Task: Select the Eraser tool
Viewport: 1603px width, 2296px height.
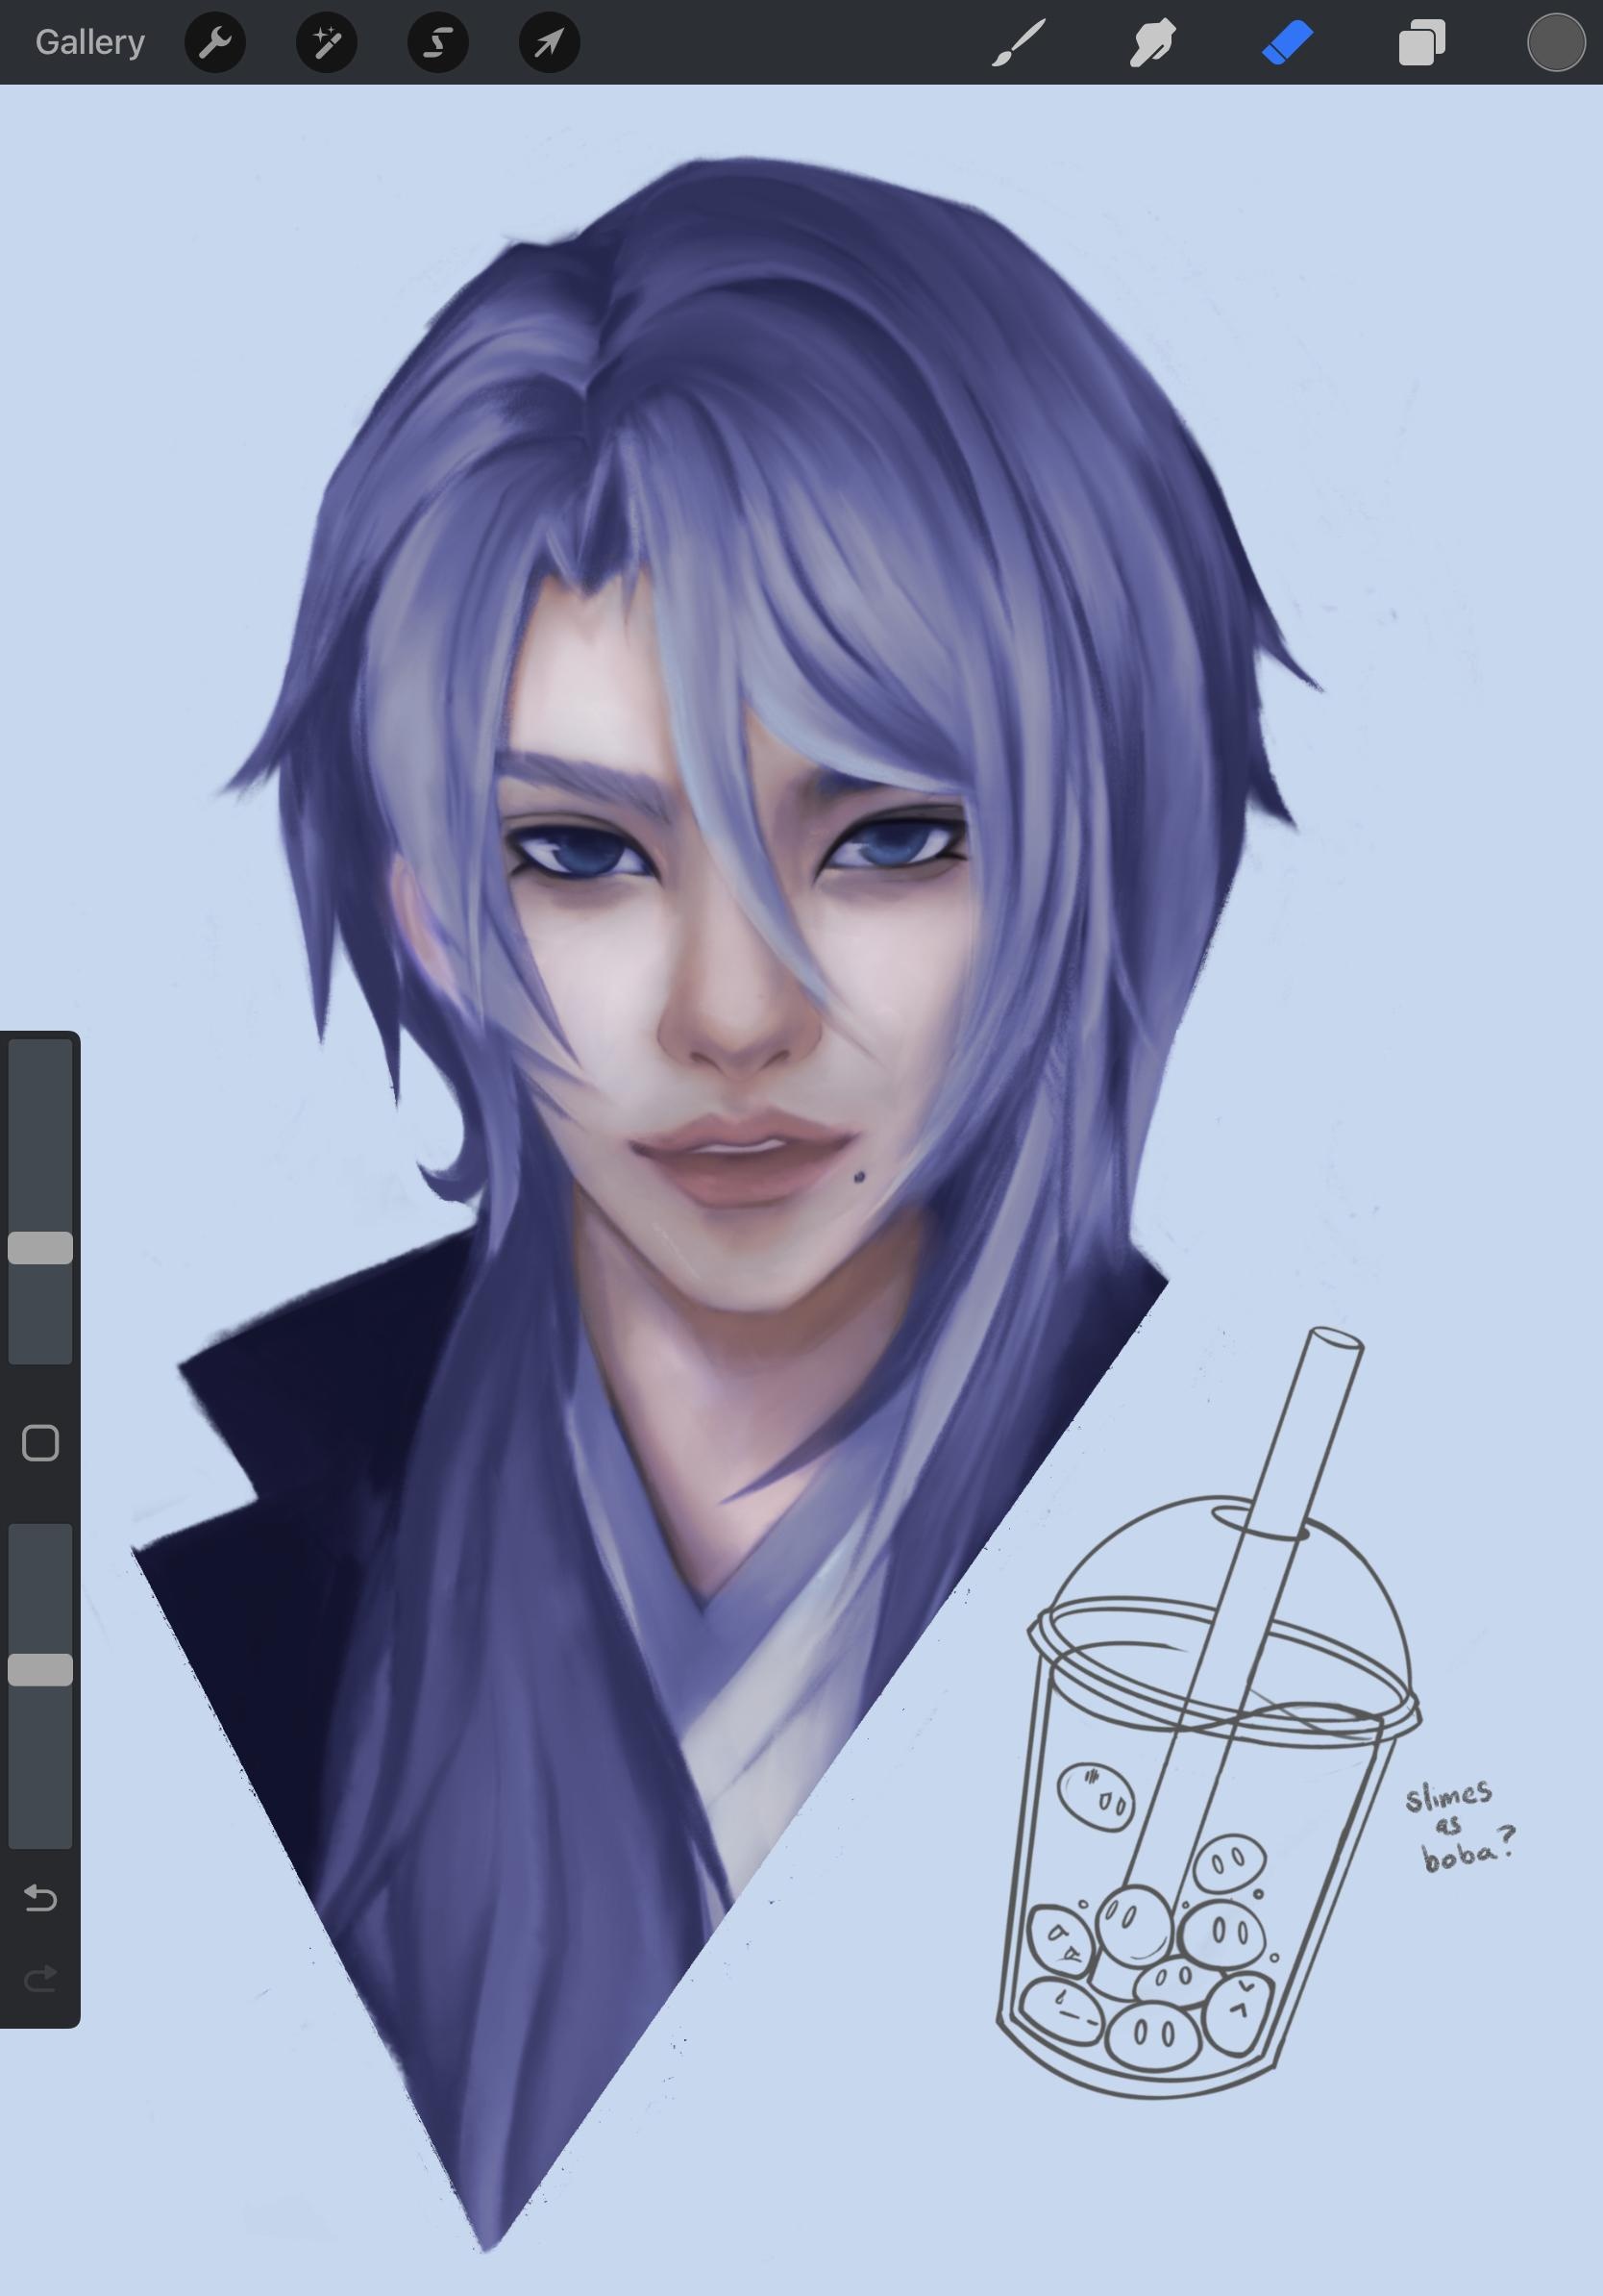Action: (1287, 44)
